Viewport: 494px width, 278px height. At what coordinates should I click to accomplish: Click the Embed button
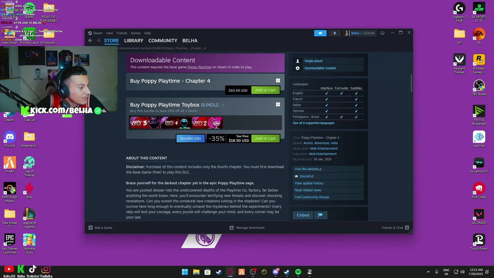(x=303, y=215)
